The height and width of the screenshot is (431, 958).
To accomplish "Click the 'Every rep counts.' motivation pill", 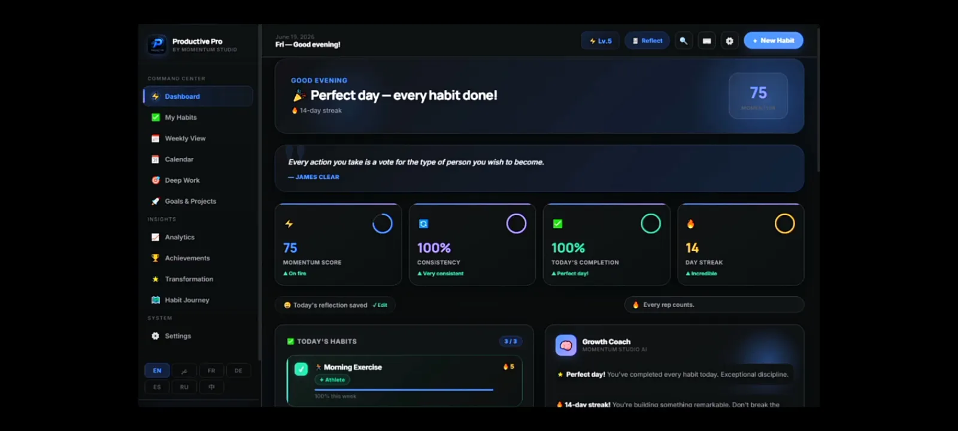I will point(714,305).
